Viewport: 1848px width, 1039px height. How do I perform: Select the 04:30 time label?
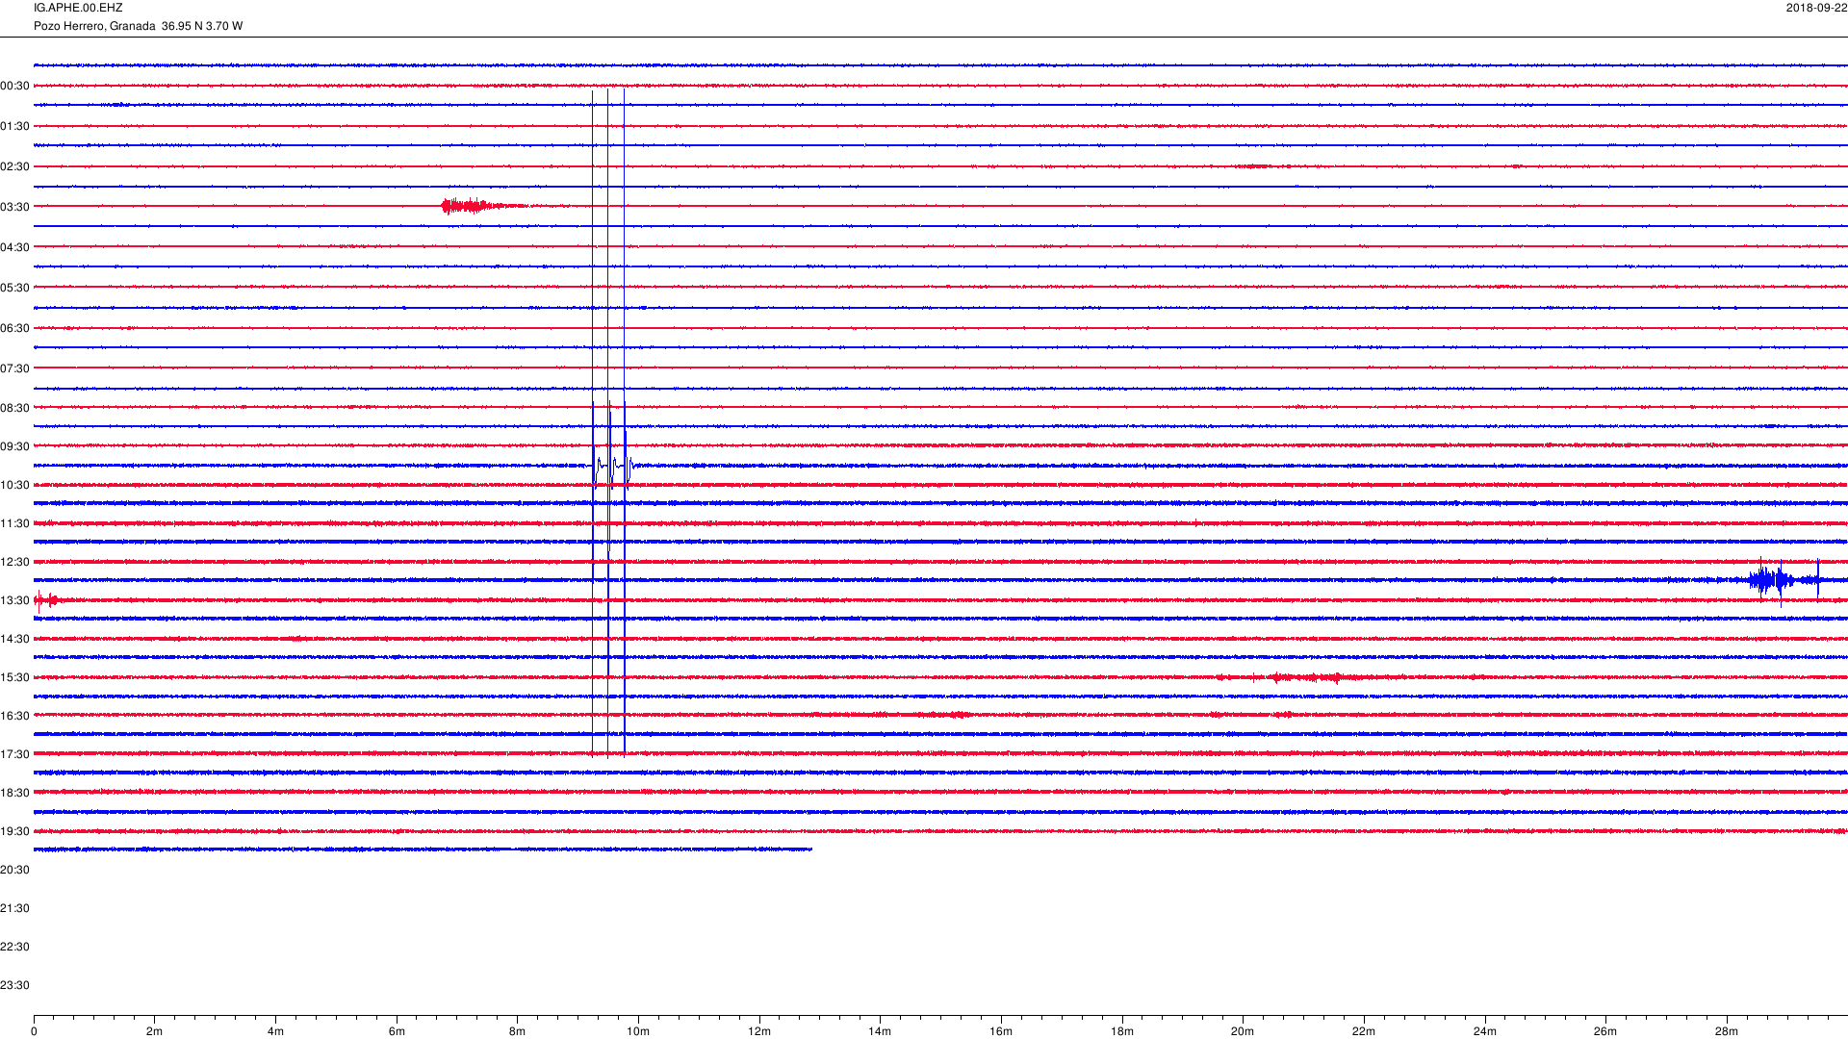14,248
